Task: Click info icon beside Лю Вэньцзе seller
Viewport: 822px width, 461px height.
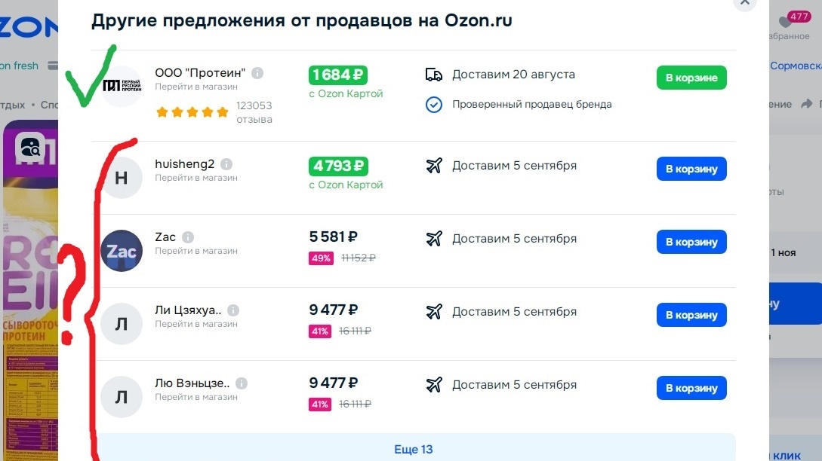Action: 241,383
